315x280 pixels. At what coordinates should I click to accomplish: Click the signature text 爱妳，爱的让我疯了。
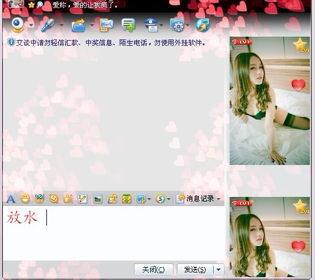tap(85, 5)
